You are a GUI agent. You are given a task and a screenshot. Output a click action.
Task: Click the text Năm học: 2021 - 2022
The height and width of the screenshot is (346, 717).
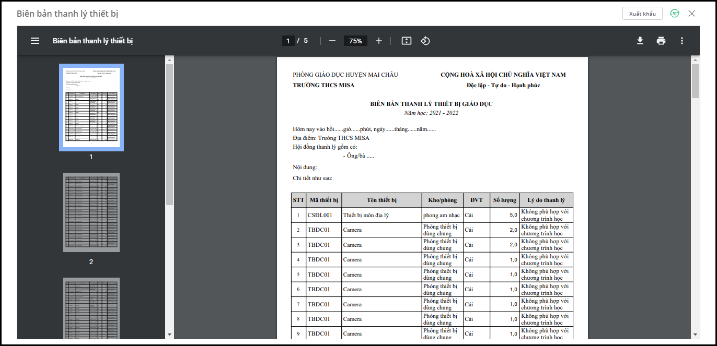(431, 113)
